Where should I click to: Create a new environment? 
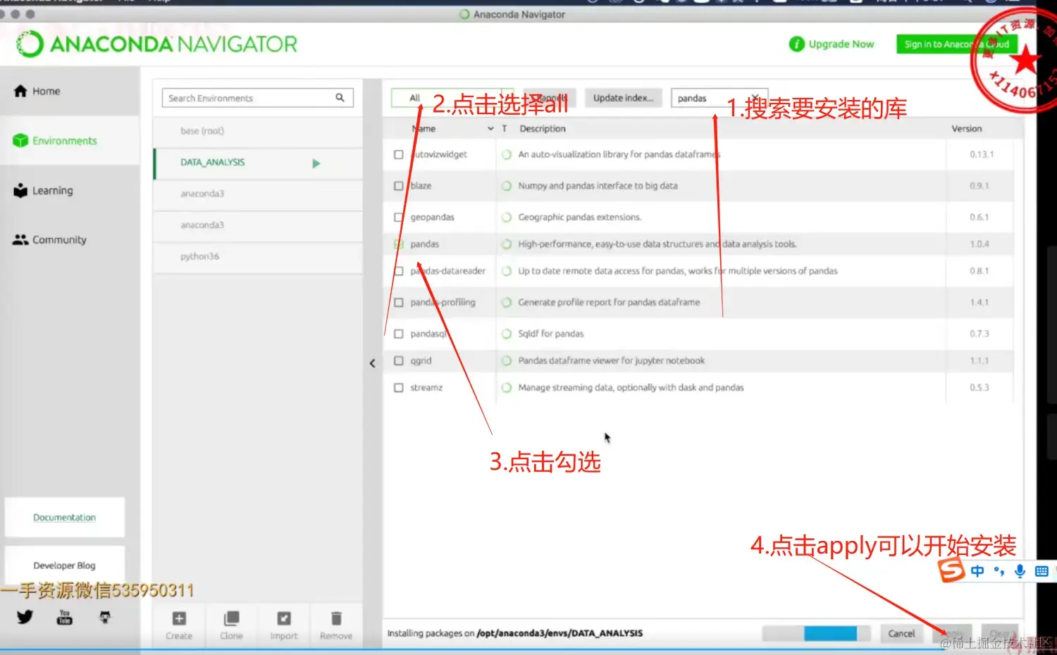click(x=179, y=625)
